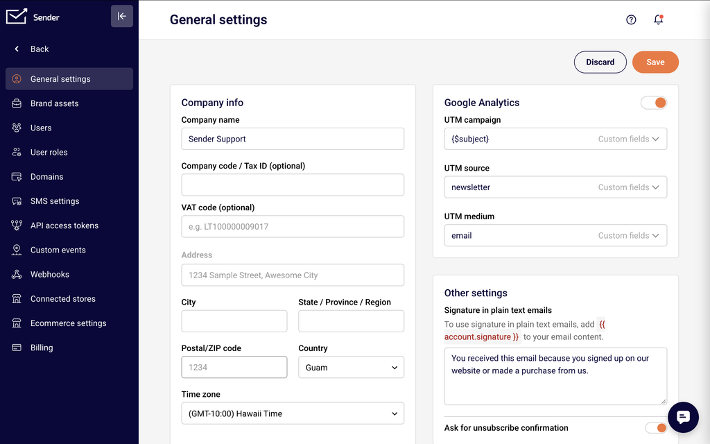
Task: Click the City input field
Action: [234, 321]
